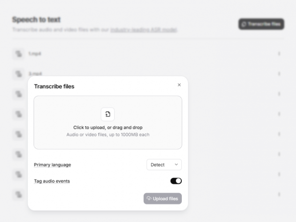Open the Primary language Detect dropdown

(x=164, y=165)
